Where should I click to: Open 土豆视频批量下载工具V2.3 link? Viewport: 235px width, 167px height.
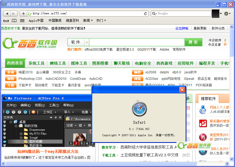[149, 155]
